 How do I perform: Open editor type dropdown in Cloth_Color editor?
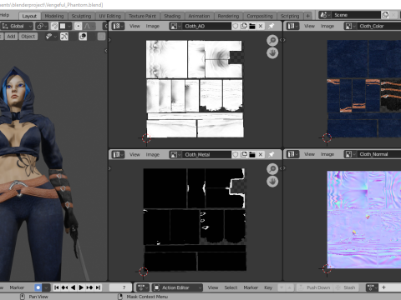292,26
